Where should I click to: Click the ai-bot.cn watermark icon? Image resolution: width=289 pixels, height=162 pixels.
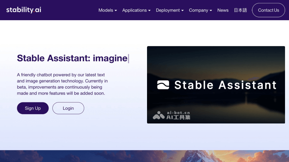click(159, 115)
